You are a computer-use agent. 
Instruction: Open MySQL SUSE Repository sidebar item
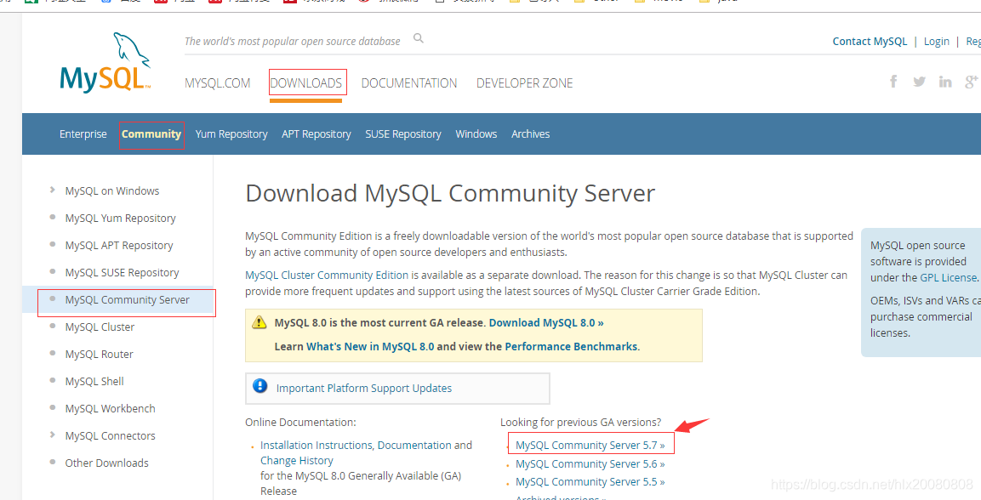(122, 272)
